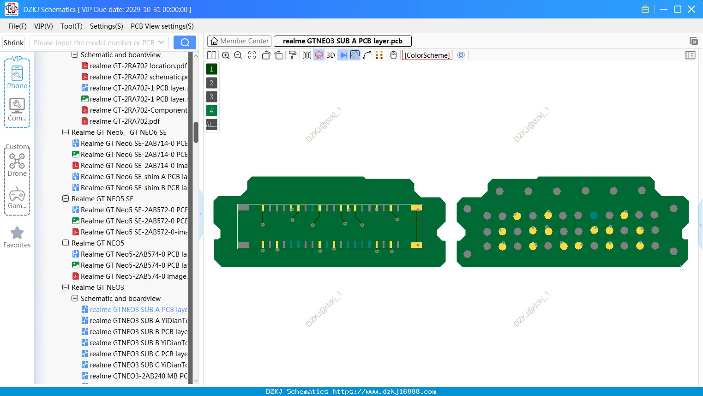The image size is (703, 396).
Task: Show PCB layer 4
Action: [x=211, y=111]
